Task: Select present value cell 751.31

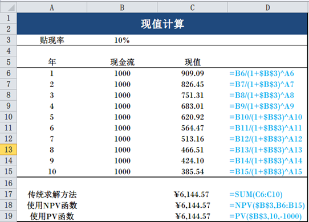Action: 193,95
